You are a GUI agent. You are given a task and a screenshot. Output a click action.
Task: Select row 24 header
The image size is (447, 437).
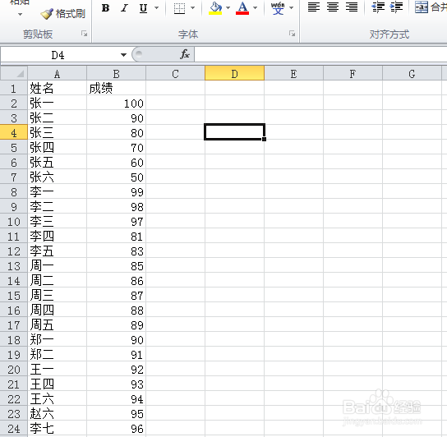tap(14, 429)
